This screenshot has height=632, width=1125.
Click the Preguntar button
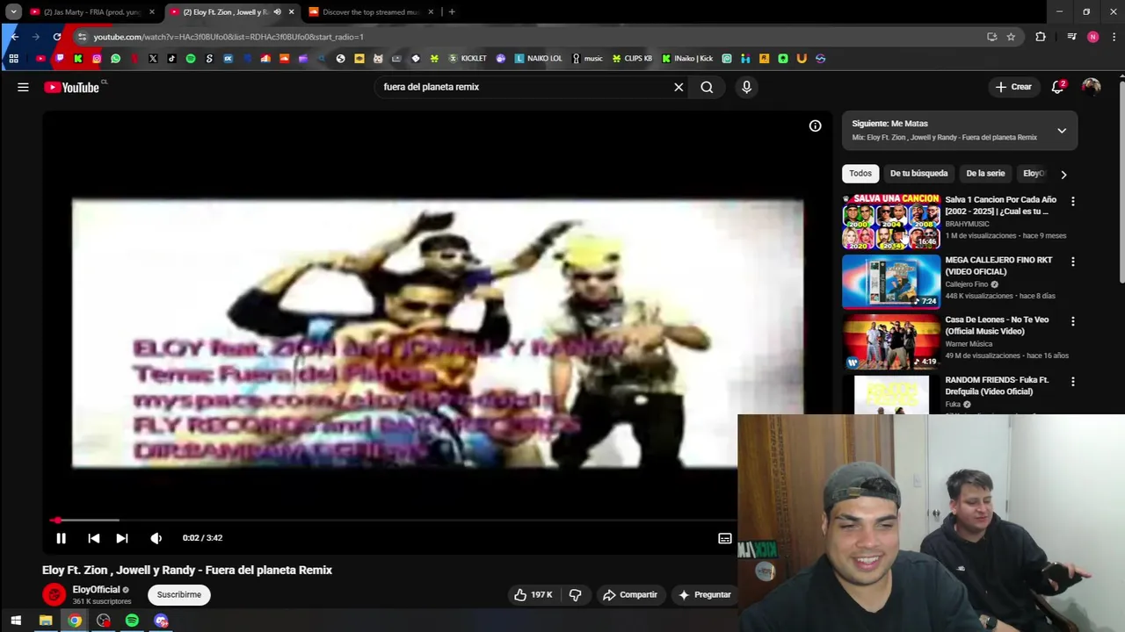pos(705,594)
